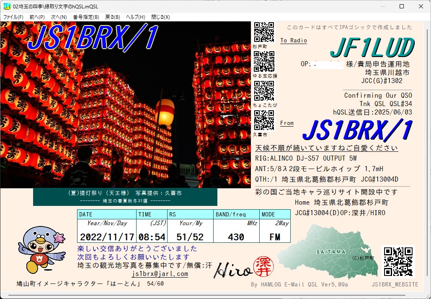Open the 番号指定(B) menu
This screenshot has width=431, height=299.
[x=86, y=17]
